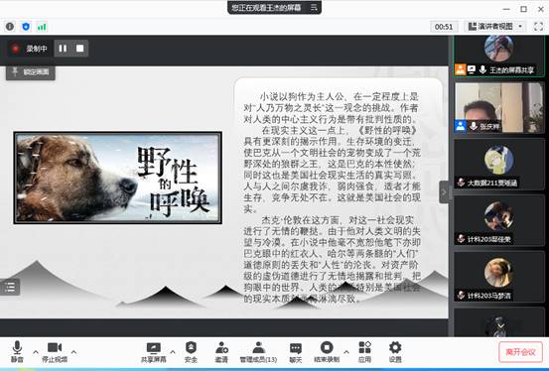The width and height of the screenshot is (549, 371).
Task: Click the microphone icon on 张庆祥 tile
Action: point(474,126)
